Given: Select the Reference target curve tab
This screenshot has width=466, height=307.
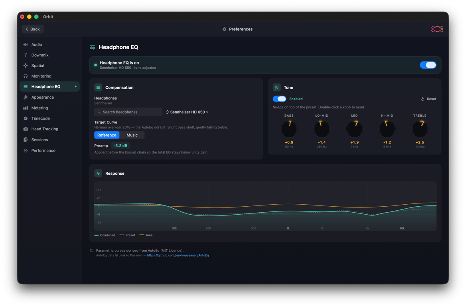Looking at the screenshot, I should point(107,135).
